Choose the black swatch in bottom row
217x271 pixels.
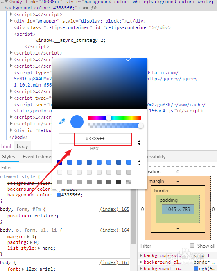pos(119,182)
